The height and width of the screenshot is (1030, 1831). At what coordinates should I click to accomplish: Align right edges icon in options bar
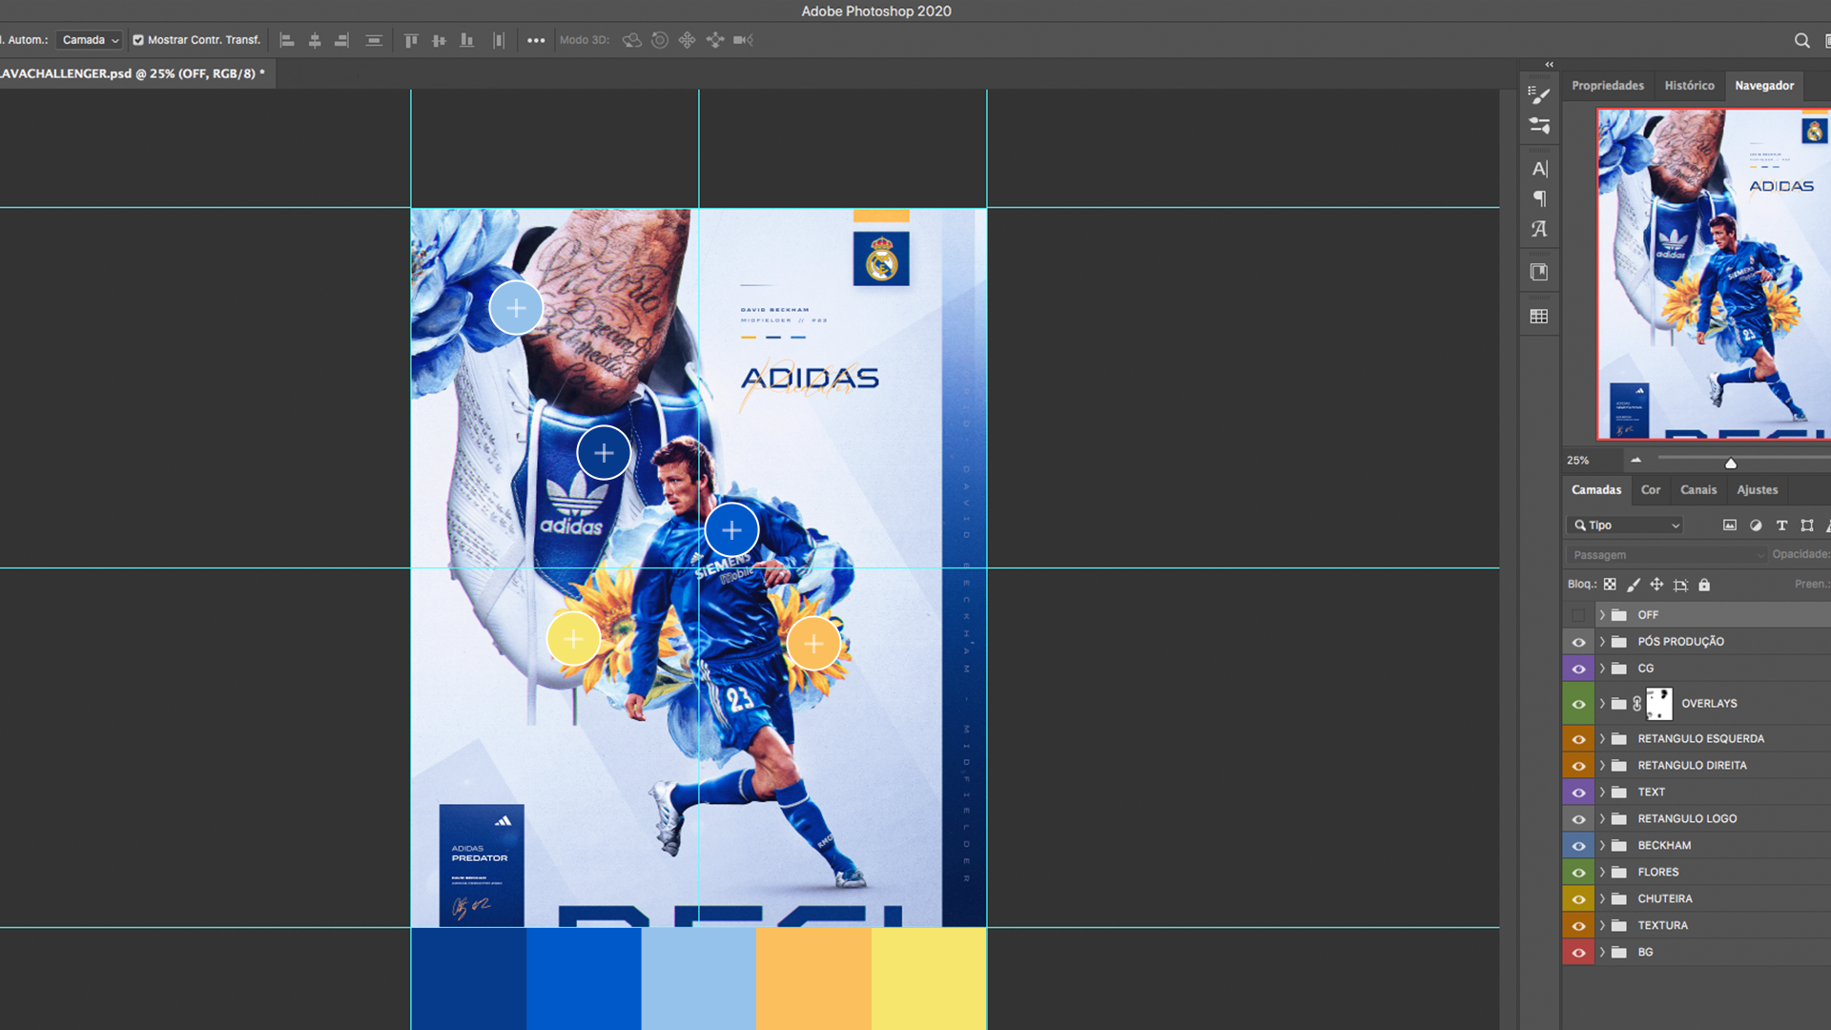pyautogui.click(x=341, y=40)
